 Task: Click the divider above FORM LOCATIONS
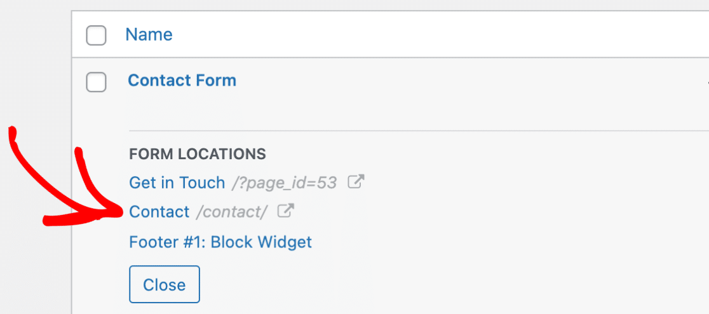coord(419,131)
